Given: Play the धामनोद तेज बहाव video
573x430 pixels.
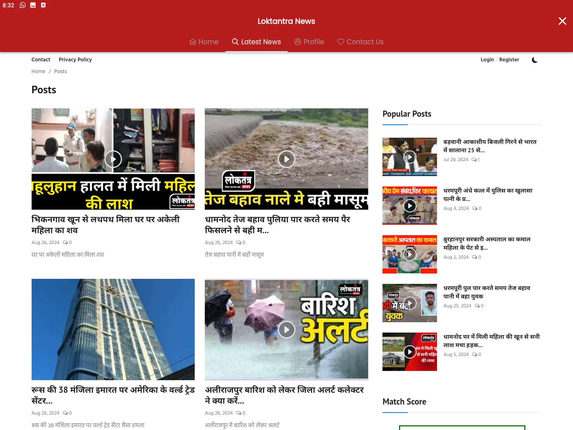Looking at the screenshot, I should coord(286,159).
